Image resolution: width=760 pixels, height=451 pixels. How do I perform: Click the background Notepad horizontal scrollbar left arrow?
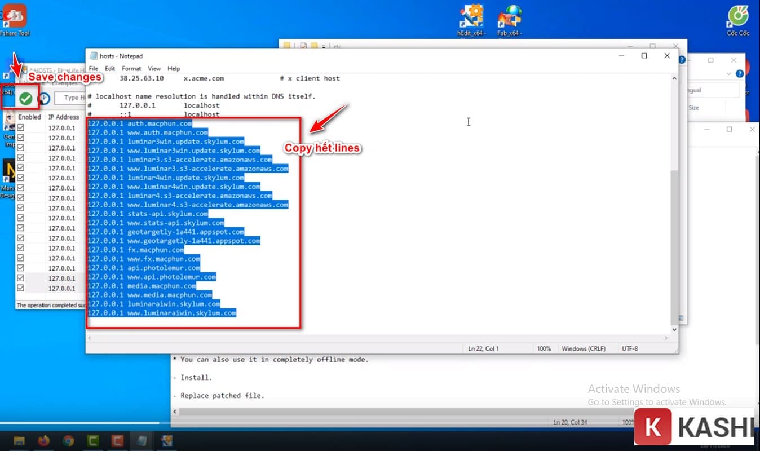pos(176,412)
